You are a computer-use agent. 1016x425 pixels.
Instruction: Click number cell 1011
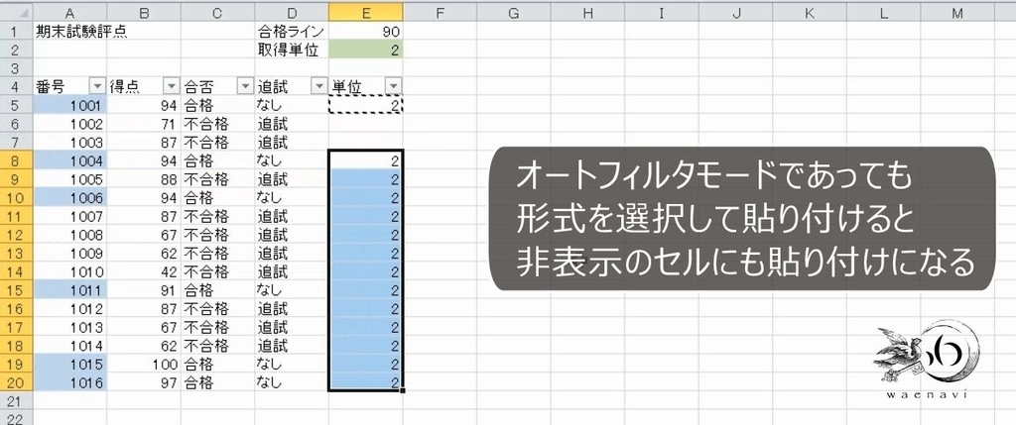[70, 290]
